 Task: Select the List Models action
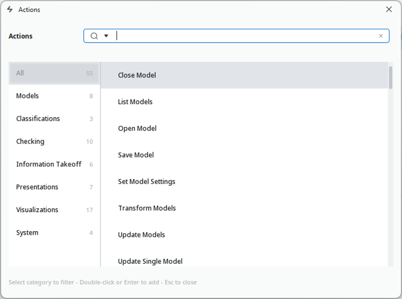pos(244,102)
